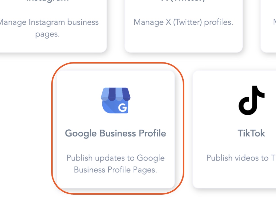Select the partially visible card at far right top
This screenshot has width=276, height=203.
pos(268,26)
